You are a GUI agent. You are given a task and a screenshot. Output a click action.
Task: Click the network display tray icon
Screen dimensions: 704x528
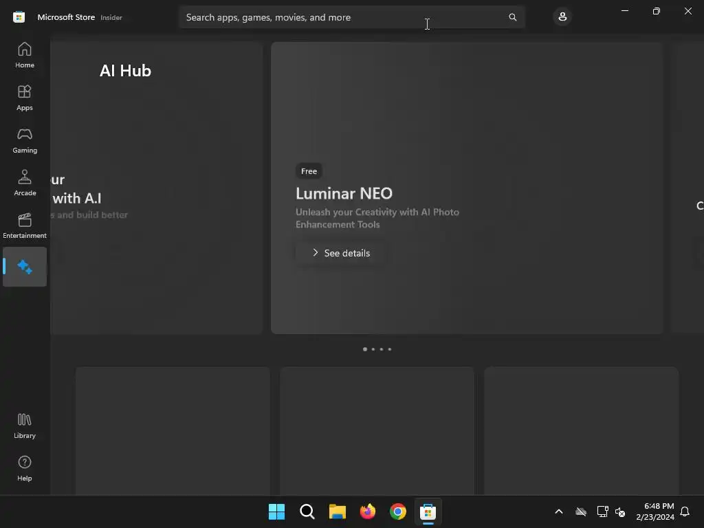point(602,511)
